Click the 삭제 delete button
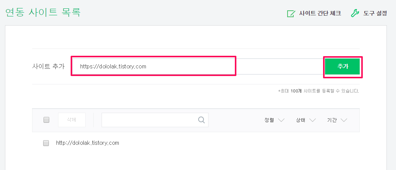The width and height of the screenshot is (396, 170). (72, 120)
